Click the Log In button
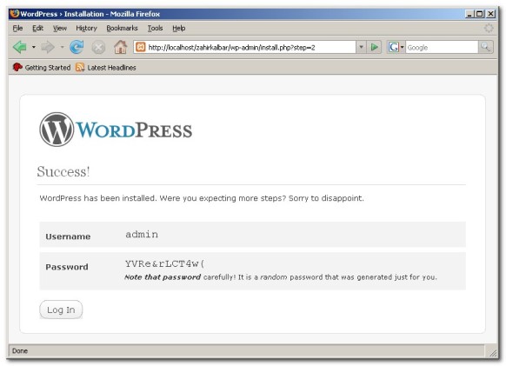The height and width of the screenshot is (366, 506). (61, 309)
